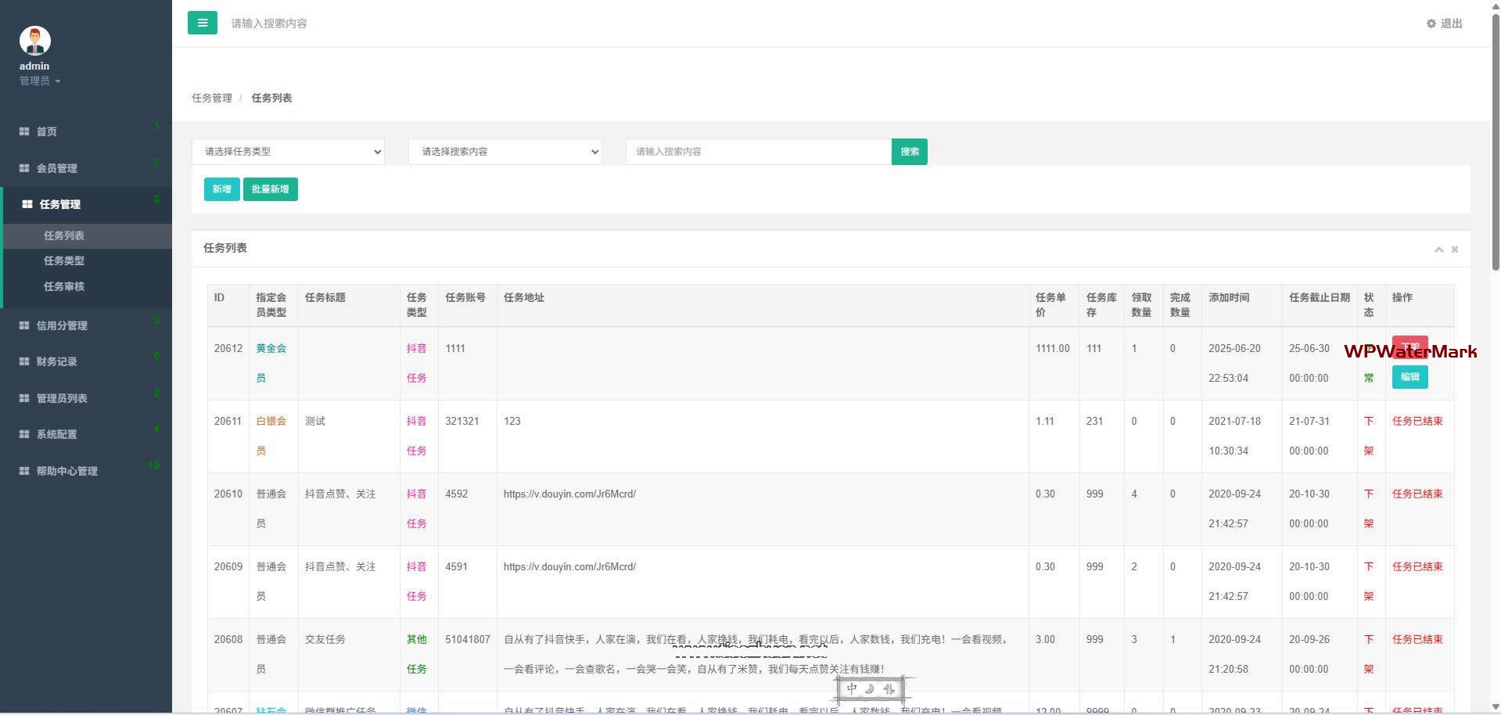
Task: Click the grid icon beside 首页
Action: pyautogui.click(x=24, y=131)
